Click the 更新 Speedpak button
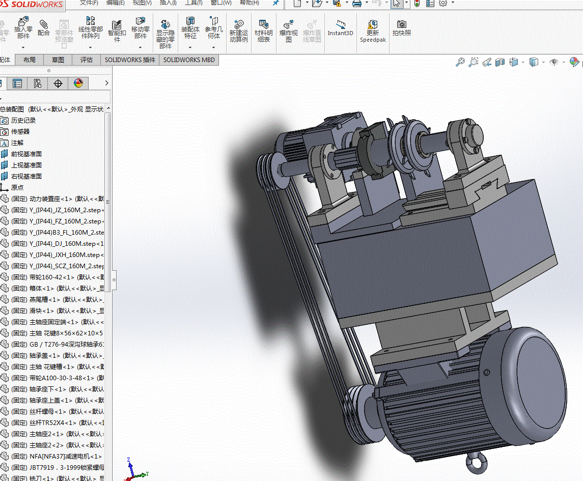Image resolution: width=583 pixels, height=481 pixels. (x=373, y=25)
